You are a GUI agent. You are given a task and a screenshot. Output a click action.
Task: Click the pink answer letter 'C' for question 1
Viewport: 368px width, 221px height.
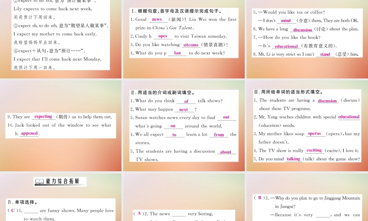(13, 210)
